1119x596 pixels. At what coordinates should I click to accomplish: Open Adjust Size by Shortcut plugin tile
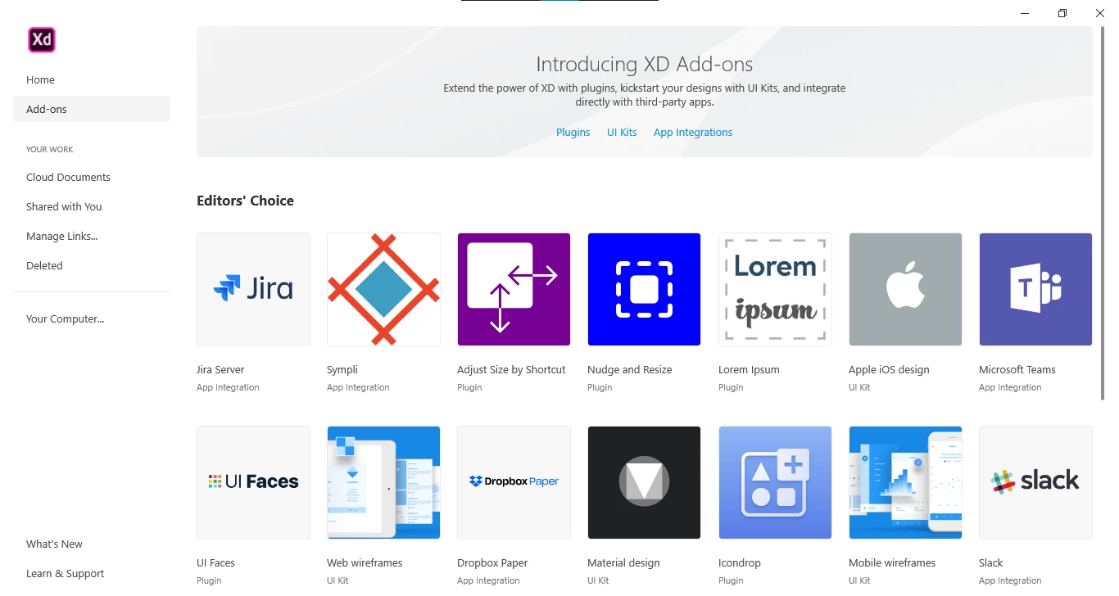pos(514,289)
